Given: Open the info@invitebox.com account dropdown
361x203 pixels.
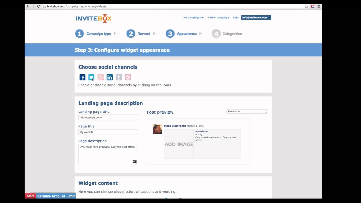Looking at the screenshot, I should tap(256, 17).
